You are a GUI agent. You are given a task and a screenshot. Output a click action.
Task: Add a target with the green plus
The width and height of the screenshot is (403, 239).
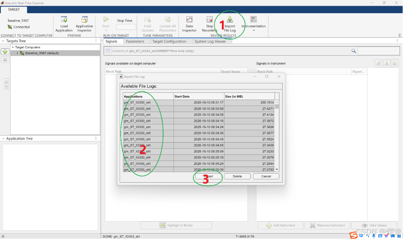(5, 52)
